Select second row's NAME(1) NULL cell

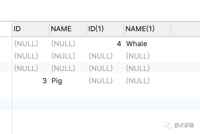pos(138,56)
